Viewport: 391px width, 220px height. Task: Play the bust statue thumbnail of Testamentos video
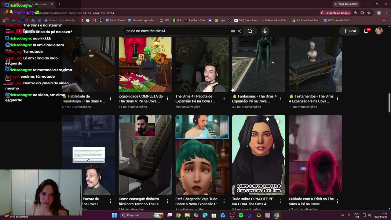pyautogui.click(x=316, y=64)
